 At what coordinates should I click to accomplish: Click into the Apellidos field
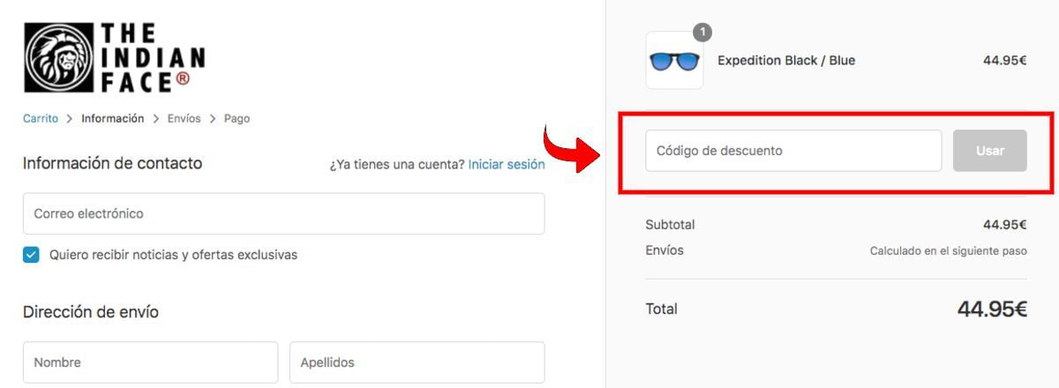click(417, 362)
